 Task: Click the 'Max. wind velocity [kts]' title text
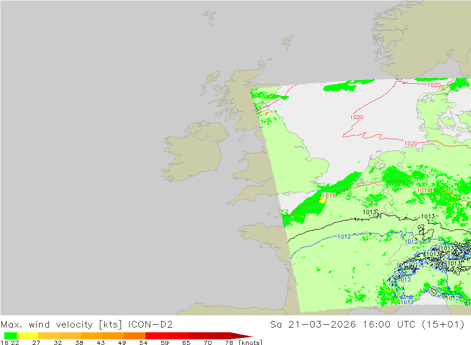[62, 325]
